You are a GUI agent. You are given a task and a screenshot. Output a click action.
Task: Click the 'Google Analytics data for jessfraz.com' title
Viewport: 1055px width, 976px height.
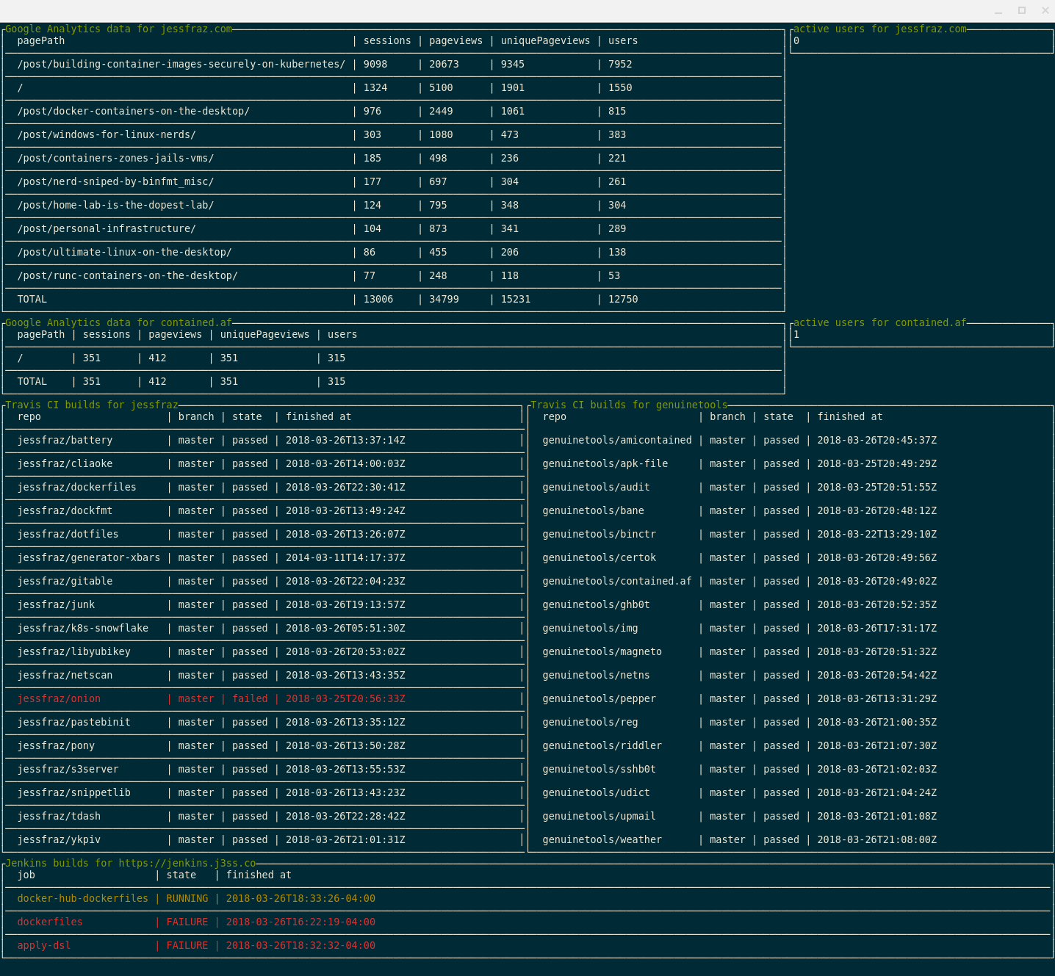[x=118, y=29]
